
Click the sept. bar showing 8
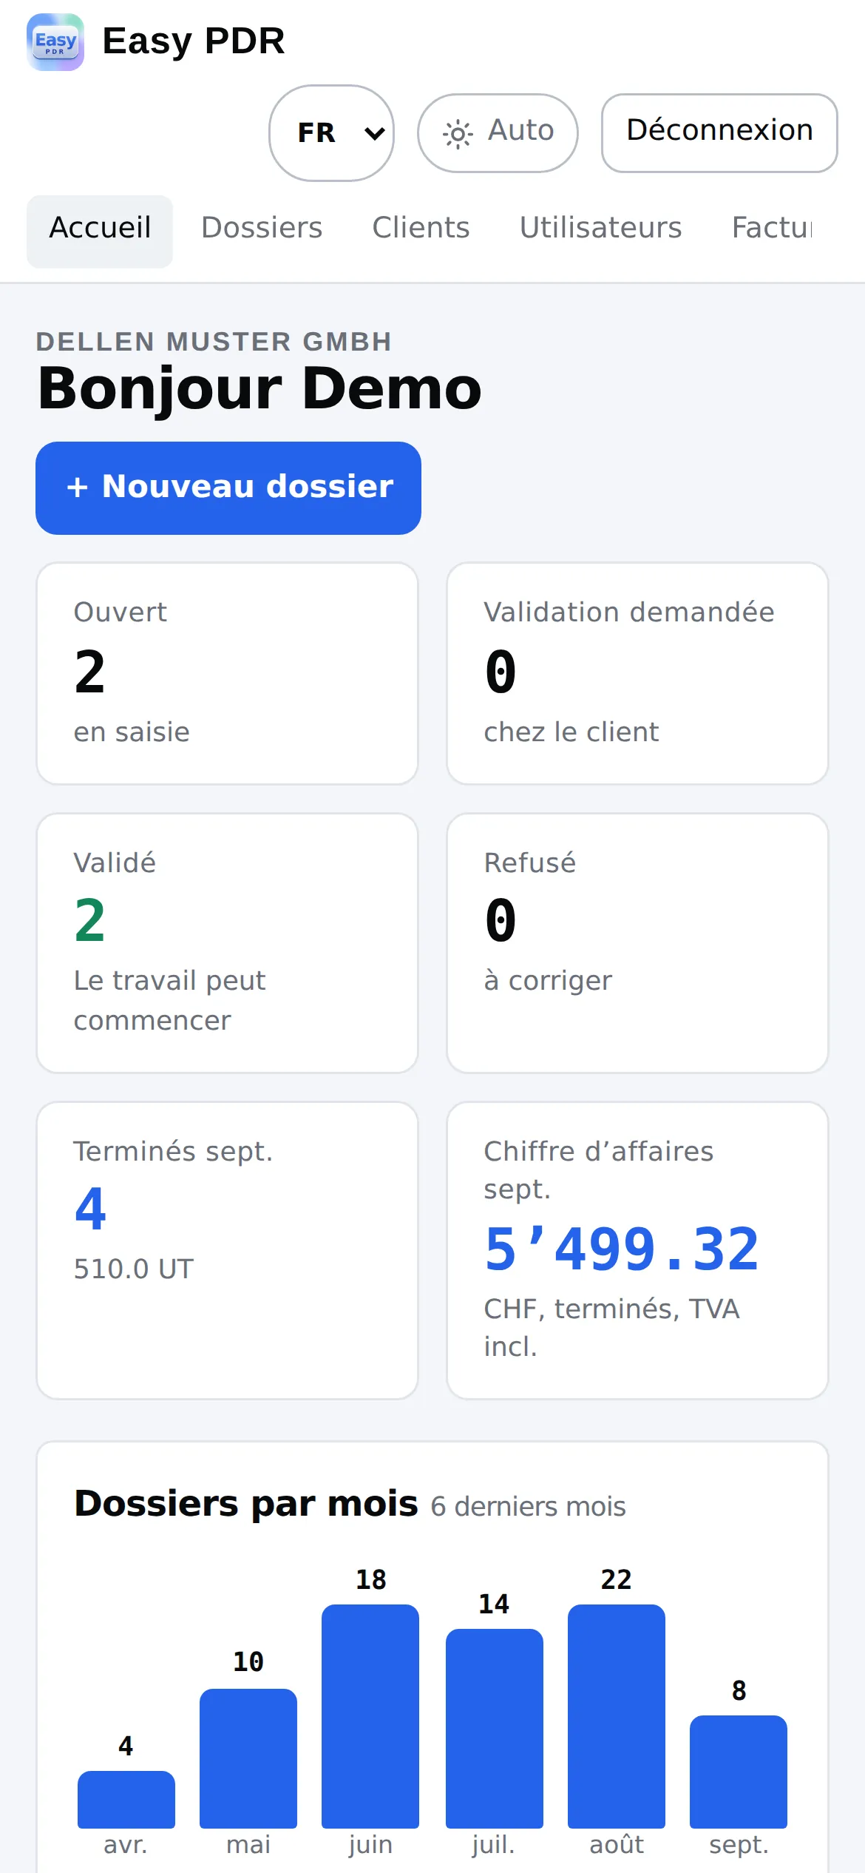tap(739, 1772)
